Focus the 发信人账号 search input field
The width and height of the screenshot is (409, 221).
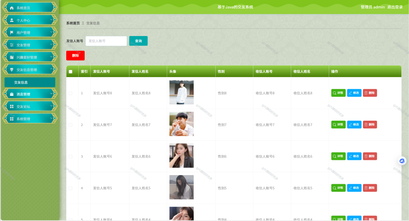106,41
